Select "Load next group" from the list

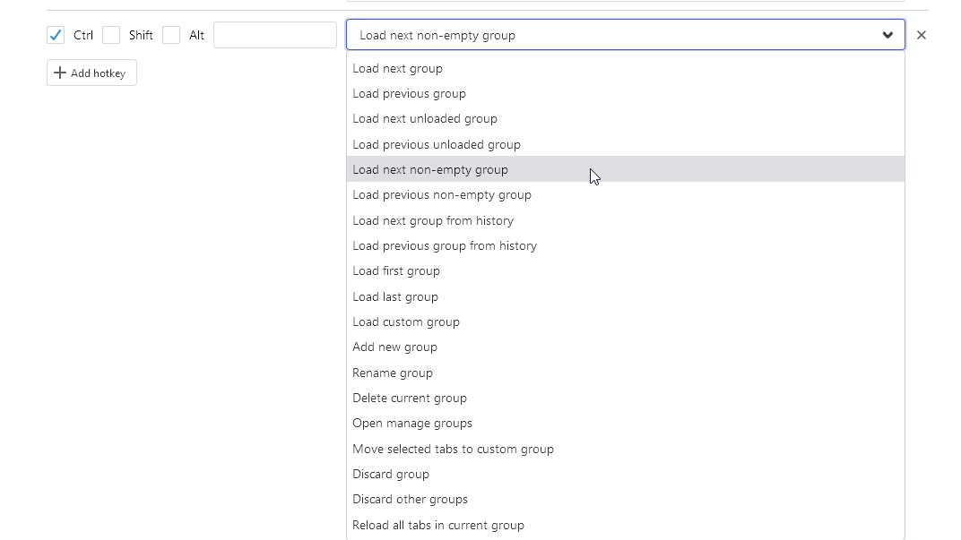pyautogui.click(x=398, y=68)
